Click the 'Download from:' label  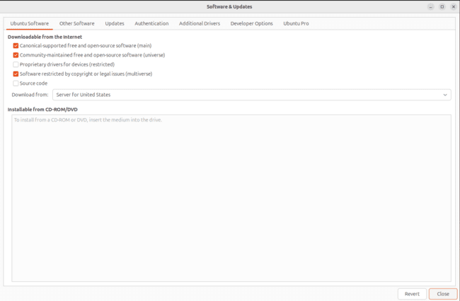[30, 95]
